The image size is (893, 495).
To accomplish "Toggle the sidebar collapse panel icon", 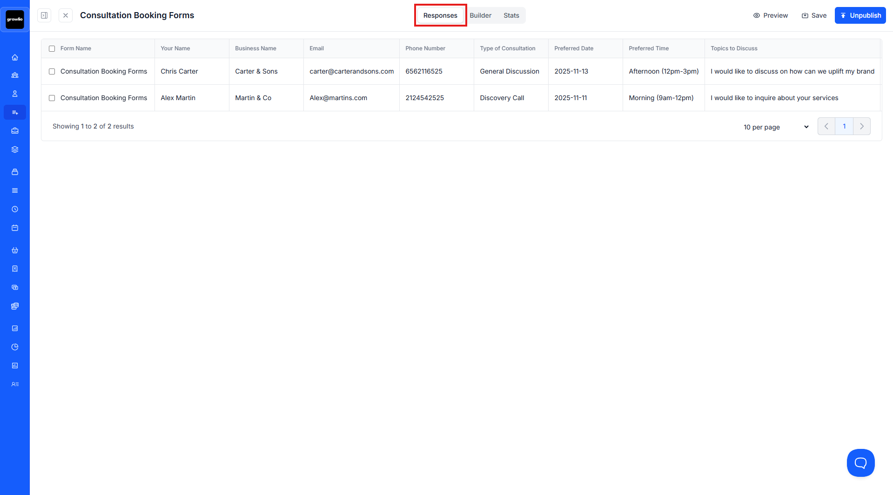I will point(44,15).
